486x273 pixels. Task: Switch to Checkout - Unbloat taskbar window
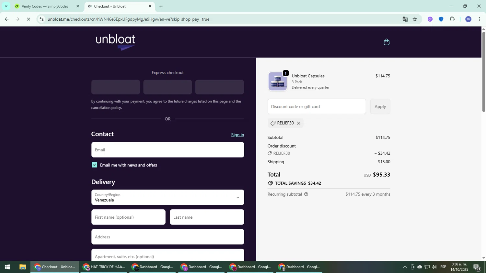coord(55,267)
